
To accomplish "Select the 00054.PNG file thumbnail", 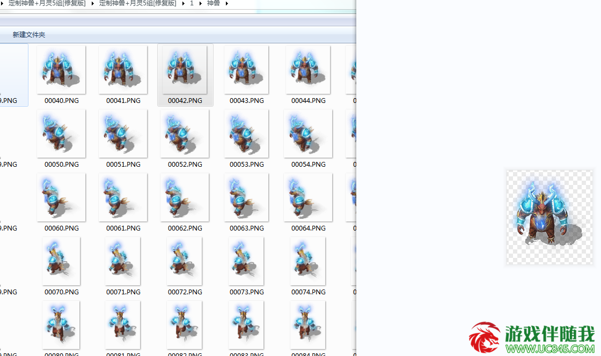I will pos(308,133).
